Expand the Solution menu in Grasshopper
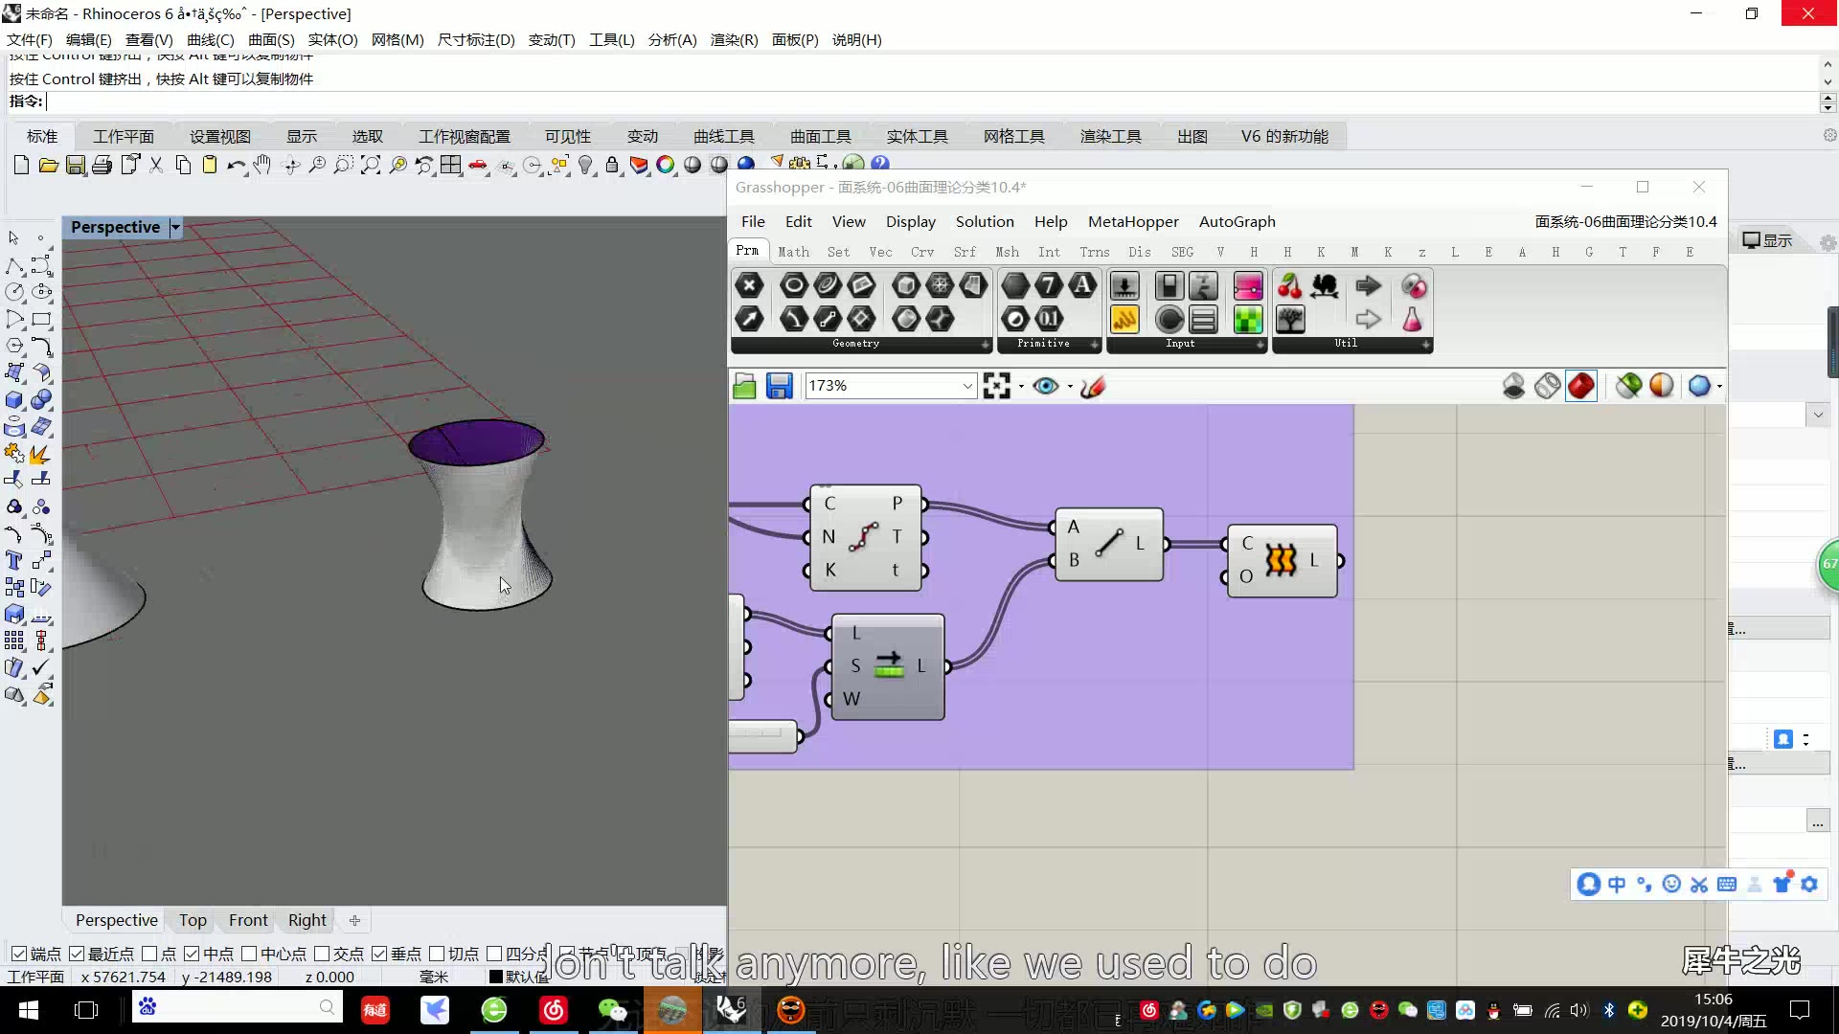The width and height of the screenshot is (1839, 1034). pyautogui.click(x=984, y=221)
